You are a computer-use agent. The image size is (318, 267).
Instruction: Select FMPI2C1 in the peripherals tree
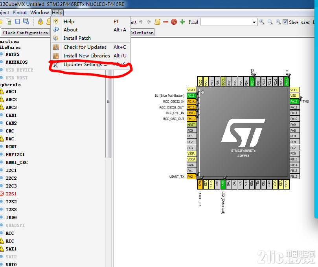click(x=15, y=155)
